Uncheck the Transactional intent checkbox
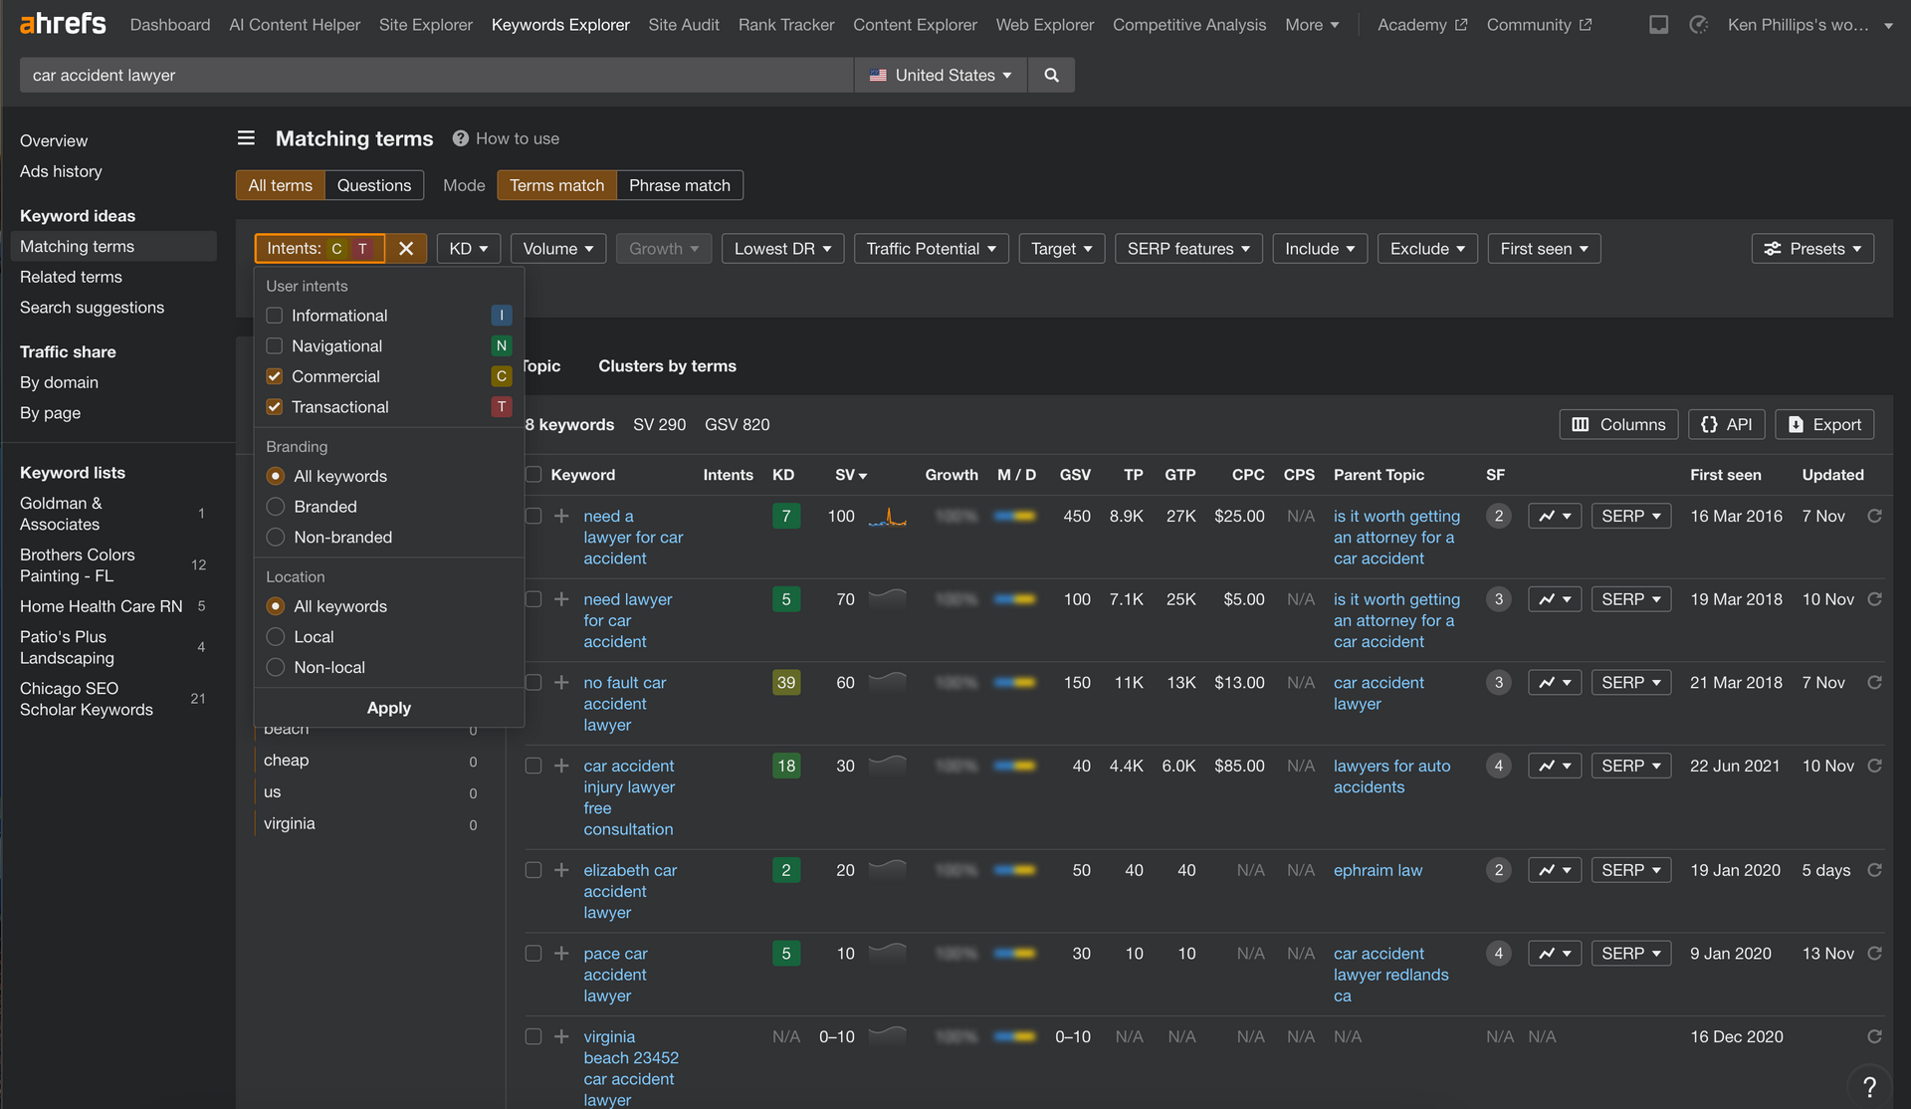Screen dimensions: 1911x1109 [275, 407]
